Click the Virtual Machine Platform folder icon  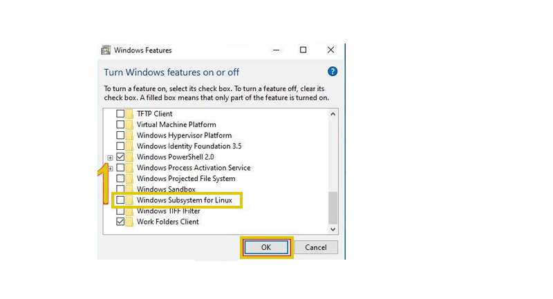[x=129, y=125]
